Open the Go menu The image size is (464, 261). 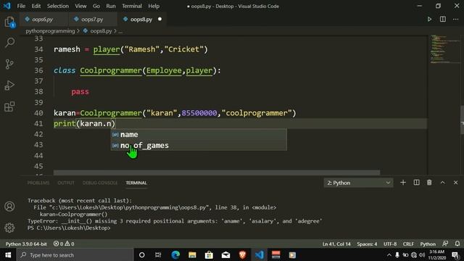tap(96, 6)
